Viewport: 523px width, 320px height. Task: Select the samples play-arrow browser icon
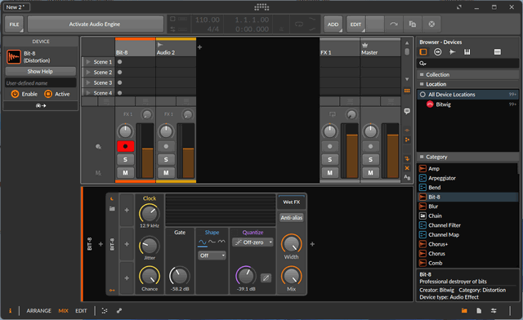tap(452, 52)
